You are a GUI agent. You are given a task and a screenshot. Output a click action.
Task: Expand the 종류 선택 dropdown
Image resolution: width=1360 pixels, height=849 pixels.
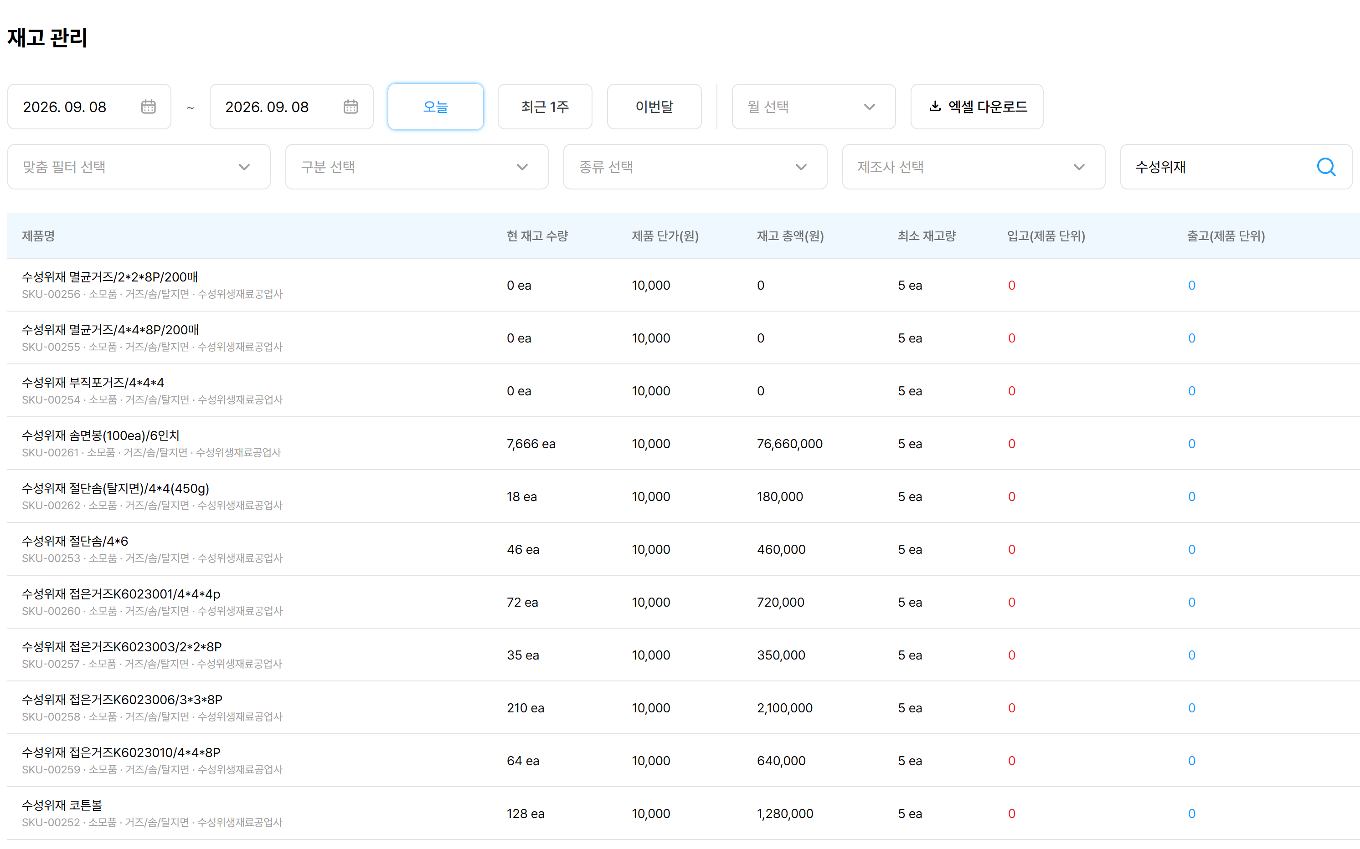(x=695, y=167)
